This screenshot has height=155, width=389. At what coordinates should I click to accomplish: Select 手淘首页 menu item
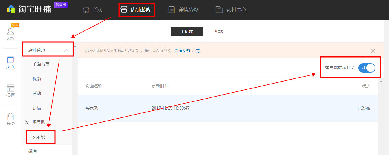point(41,64)
